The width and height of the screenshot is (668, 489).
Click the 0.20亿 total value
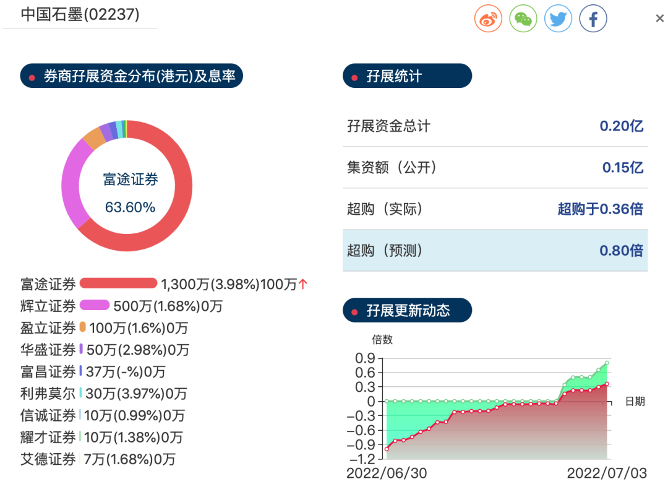point(622,126)
